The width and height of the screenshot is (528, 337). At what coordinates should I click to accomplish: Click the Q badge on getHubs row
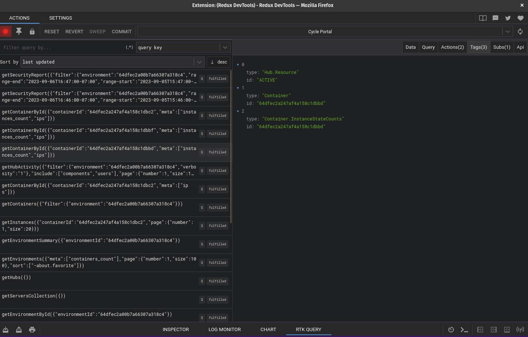click(202, 281)
